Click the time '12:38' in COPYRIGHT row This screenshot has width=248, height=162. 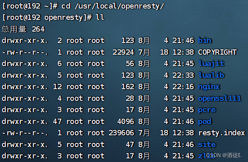click(x=183, y=52)
